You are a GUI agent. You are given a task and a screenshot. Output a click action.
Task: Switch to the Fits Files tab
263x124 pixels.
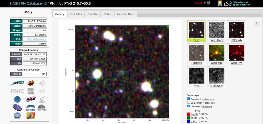(76, 14)
